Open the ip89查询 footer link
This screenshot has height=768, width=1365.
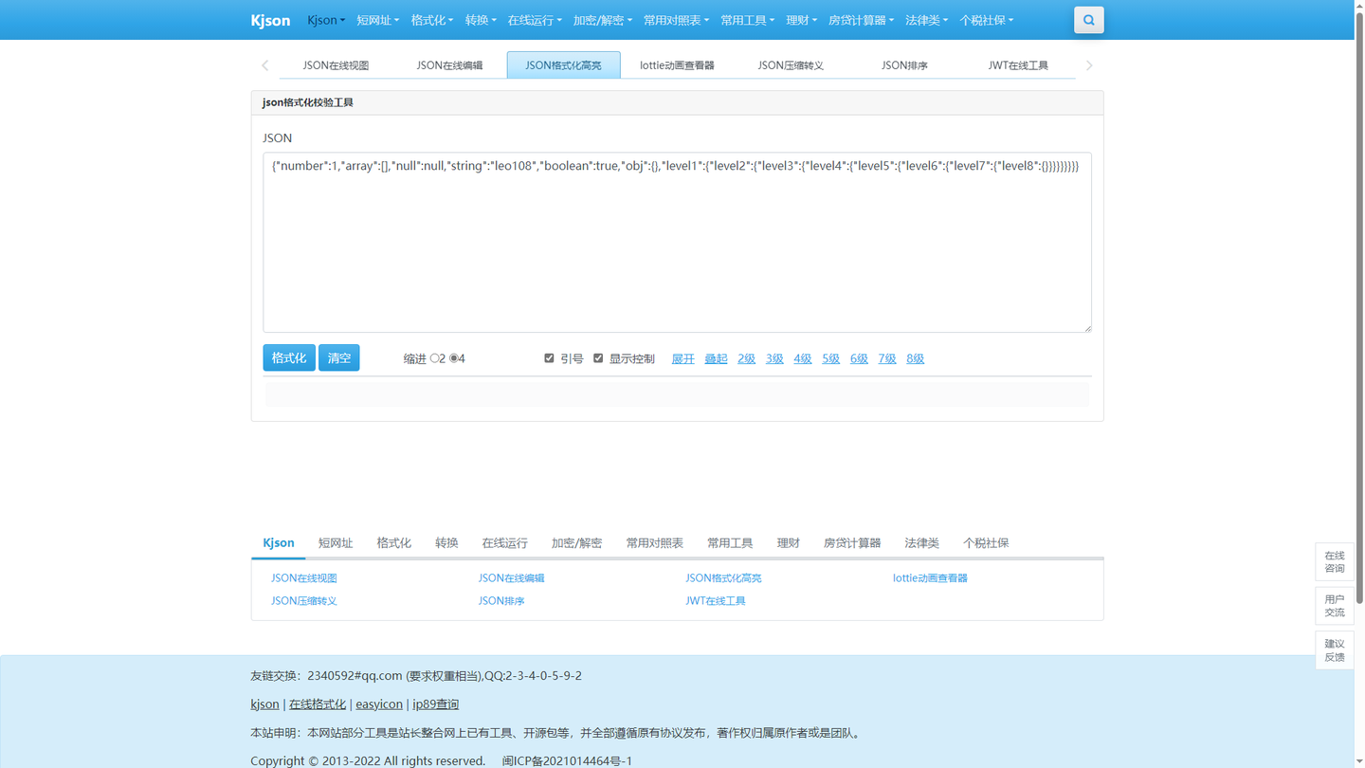point(436,704)
